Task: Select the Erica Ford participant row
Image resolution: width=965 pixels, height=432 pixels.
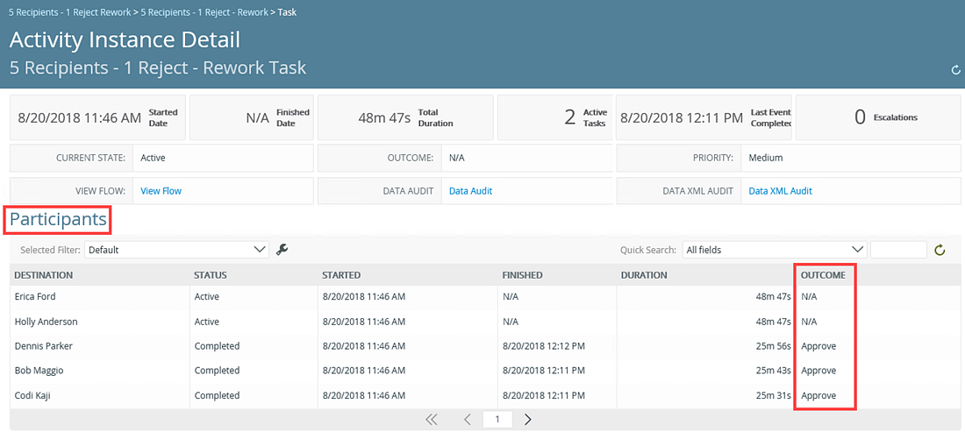Action: [x=37, y=297]
